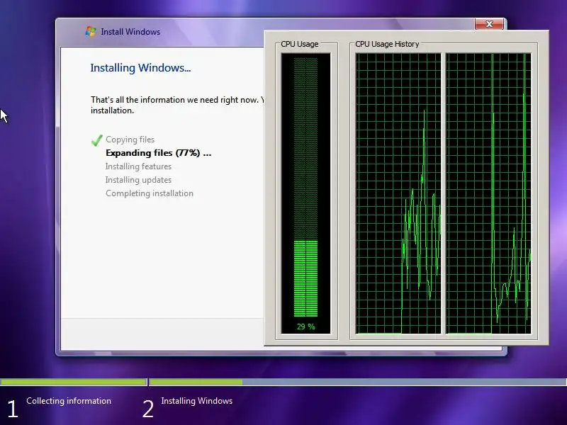The image size is (567, 425).
Task: Close the Install Windows dialog
Action: (x=489, y=24)
